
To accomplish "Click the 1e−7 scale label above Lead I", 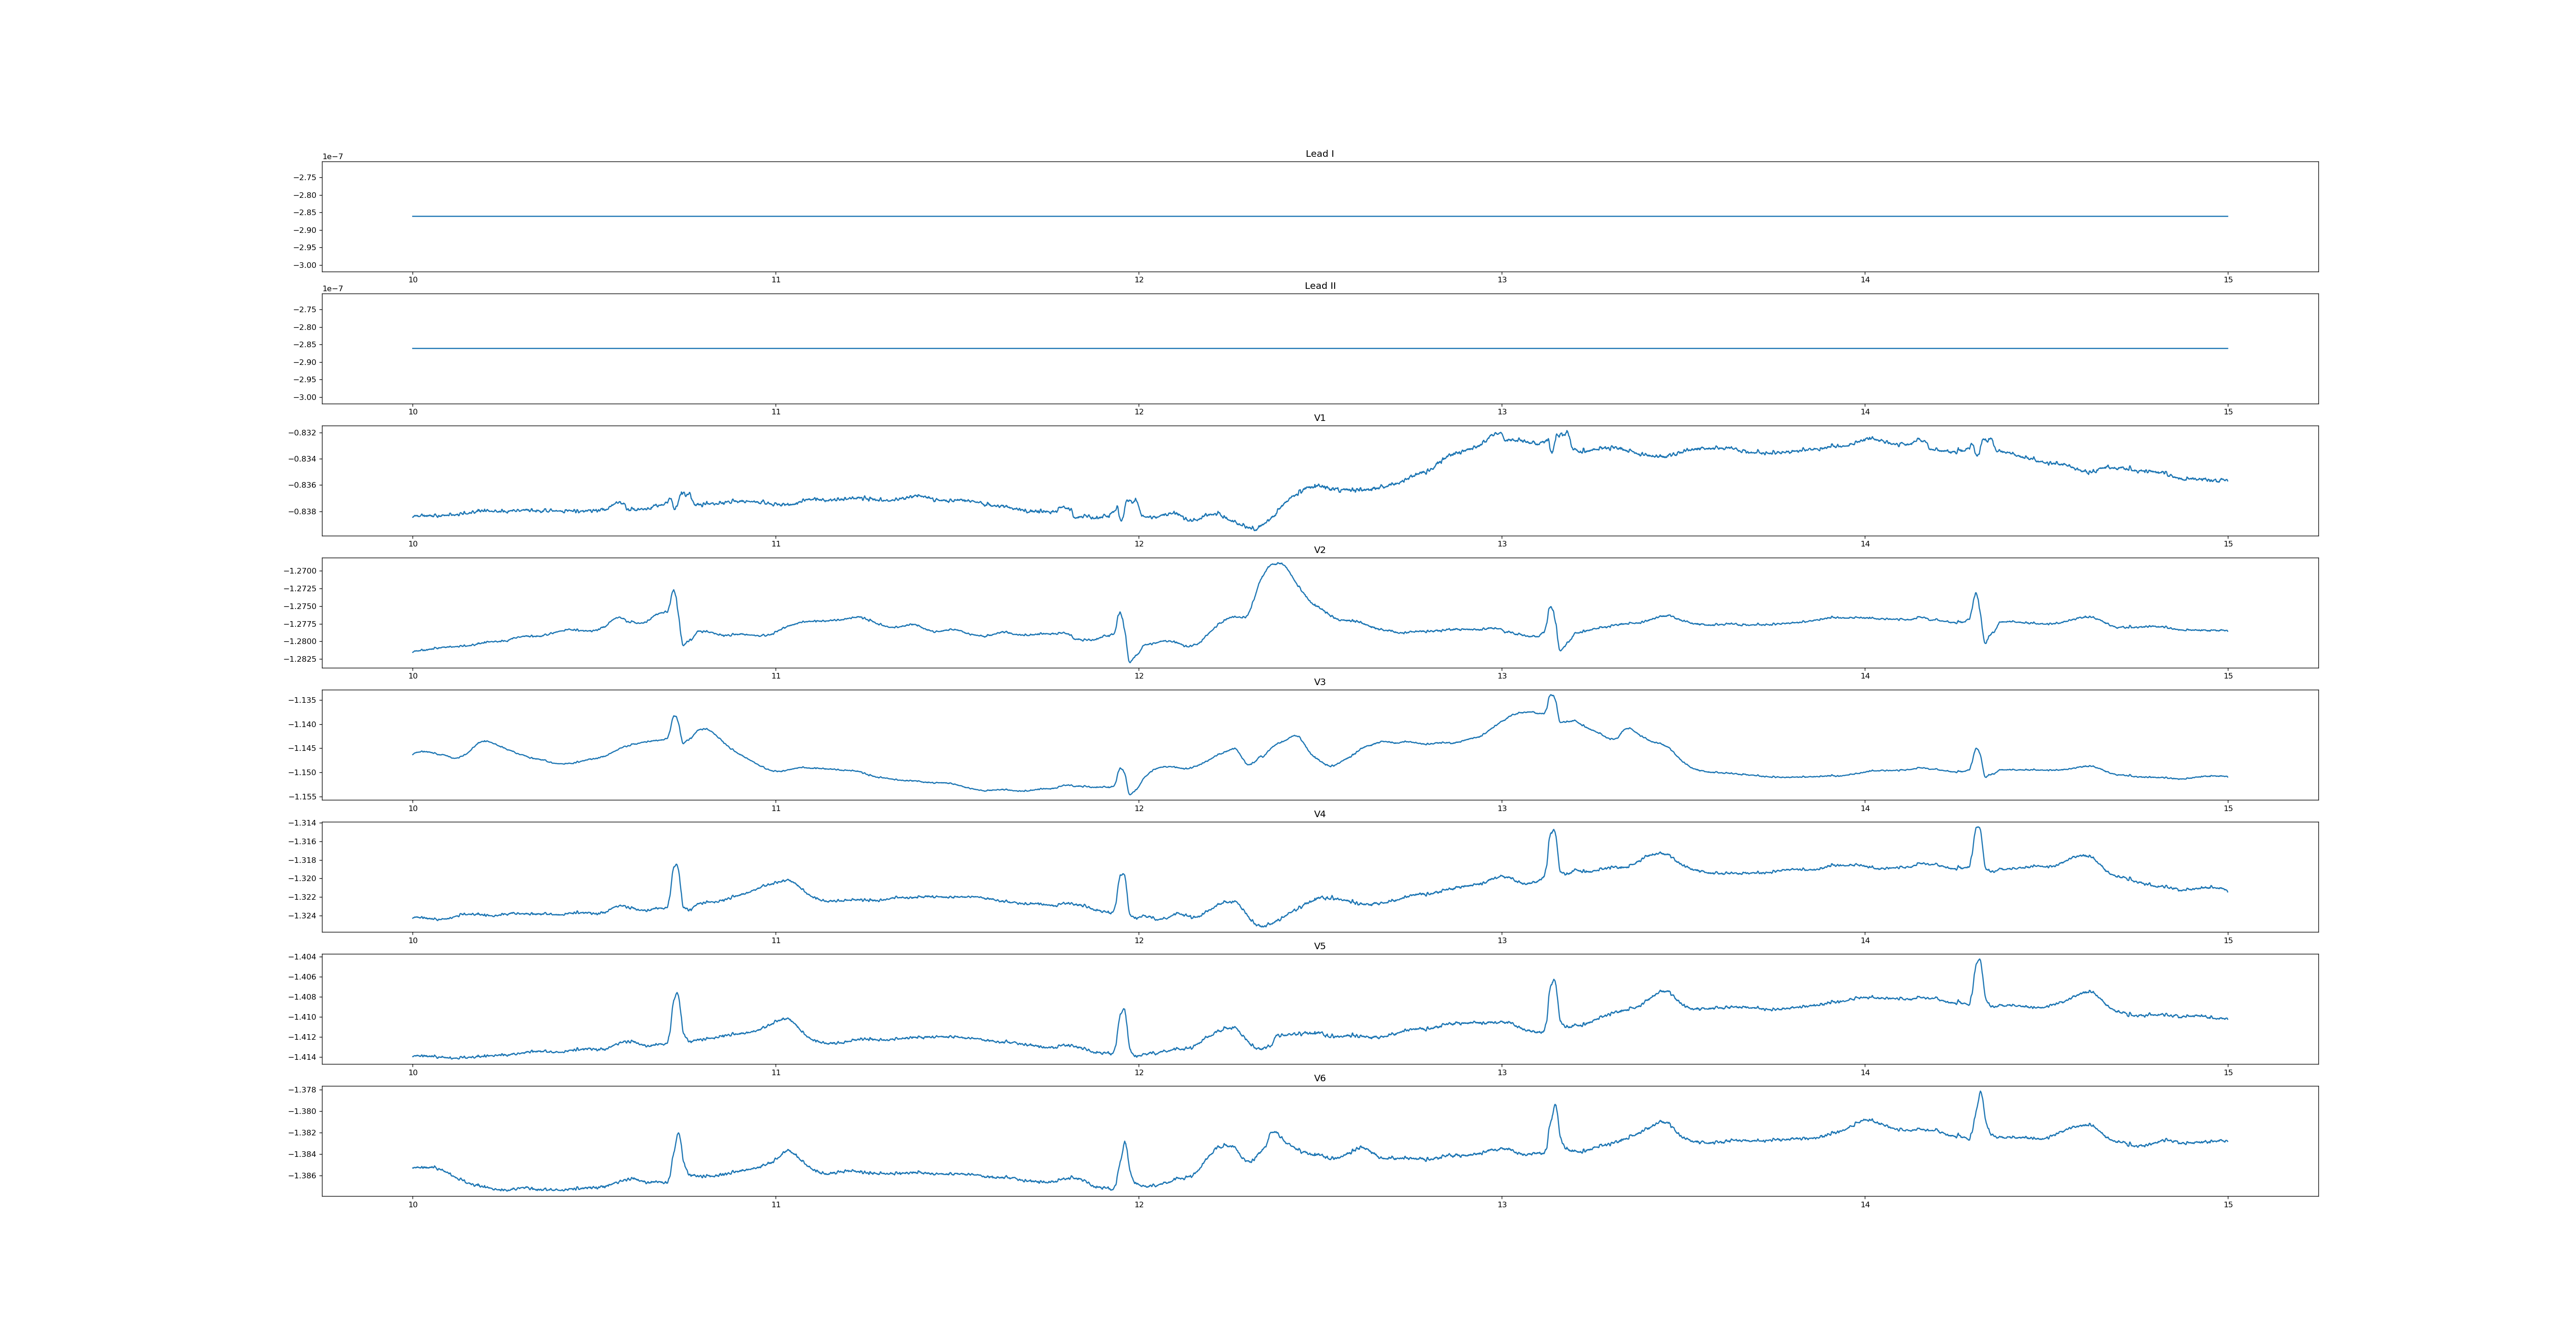I will pos(332,157).
